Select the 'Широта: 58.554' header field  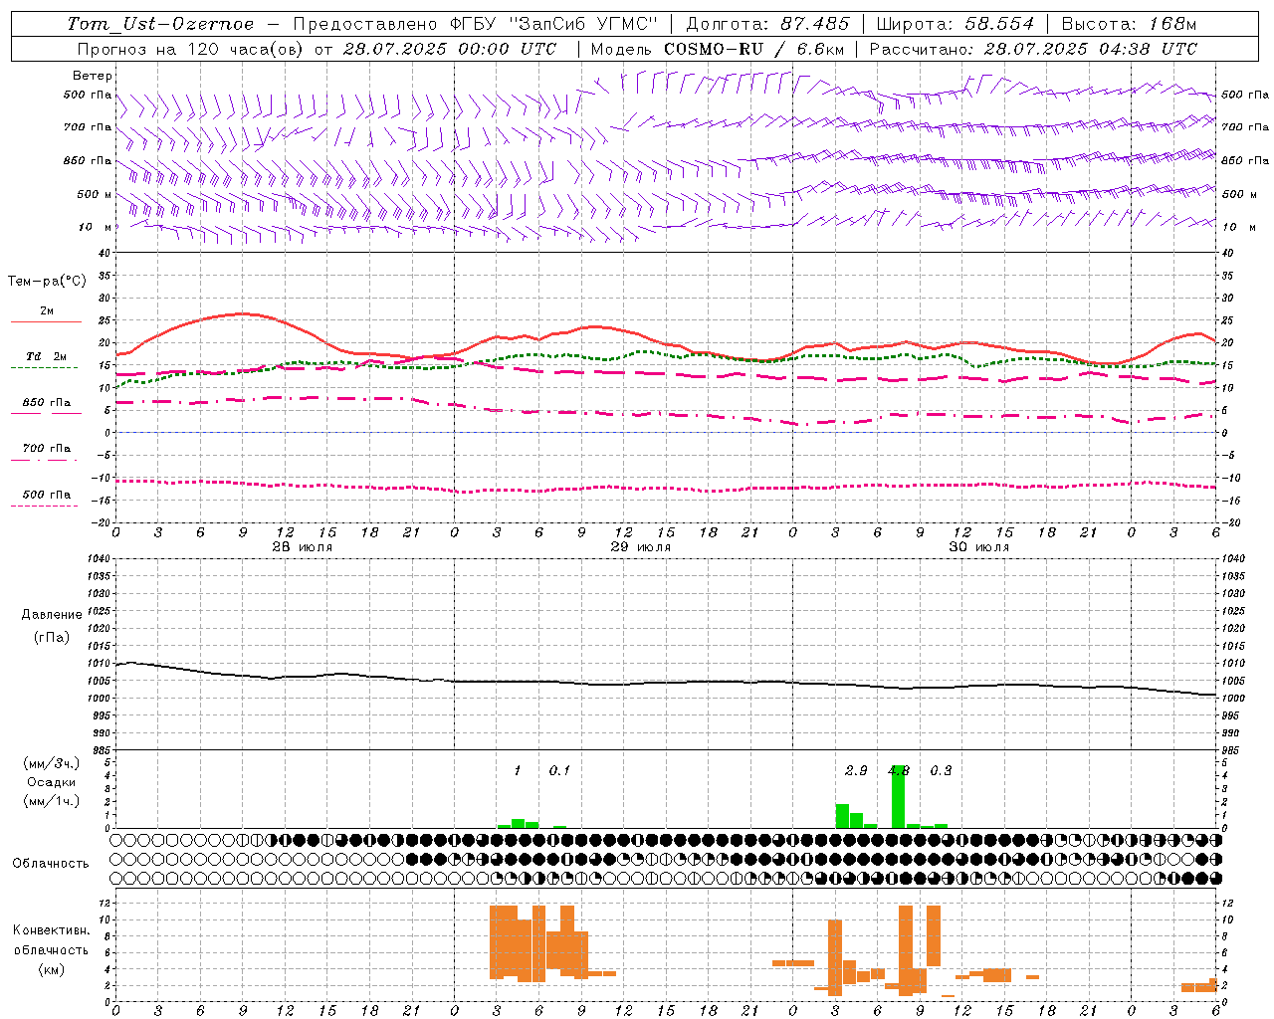tap(955, 24)
